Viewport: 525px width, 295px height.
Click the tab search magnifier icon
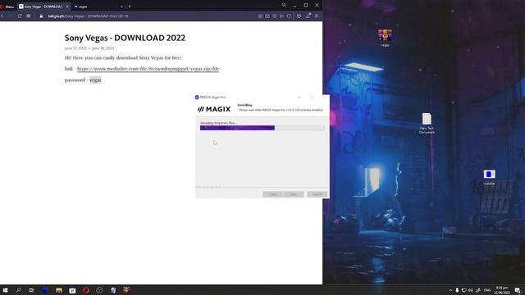[284, 5]
